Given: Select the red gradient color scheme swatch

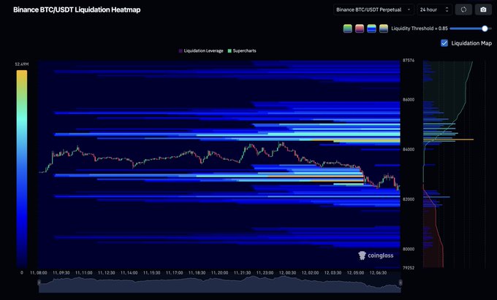Looking at the screenshot, I should [360, 28].
